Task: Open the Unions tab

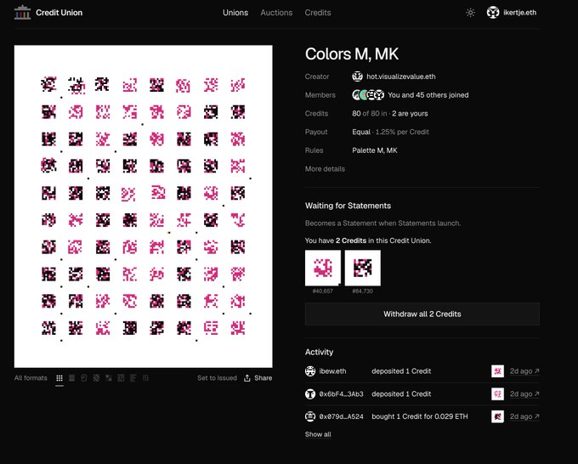Action: click(x=235, y=13)
